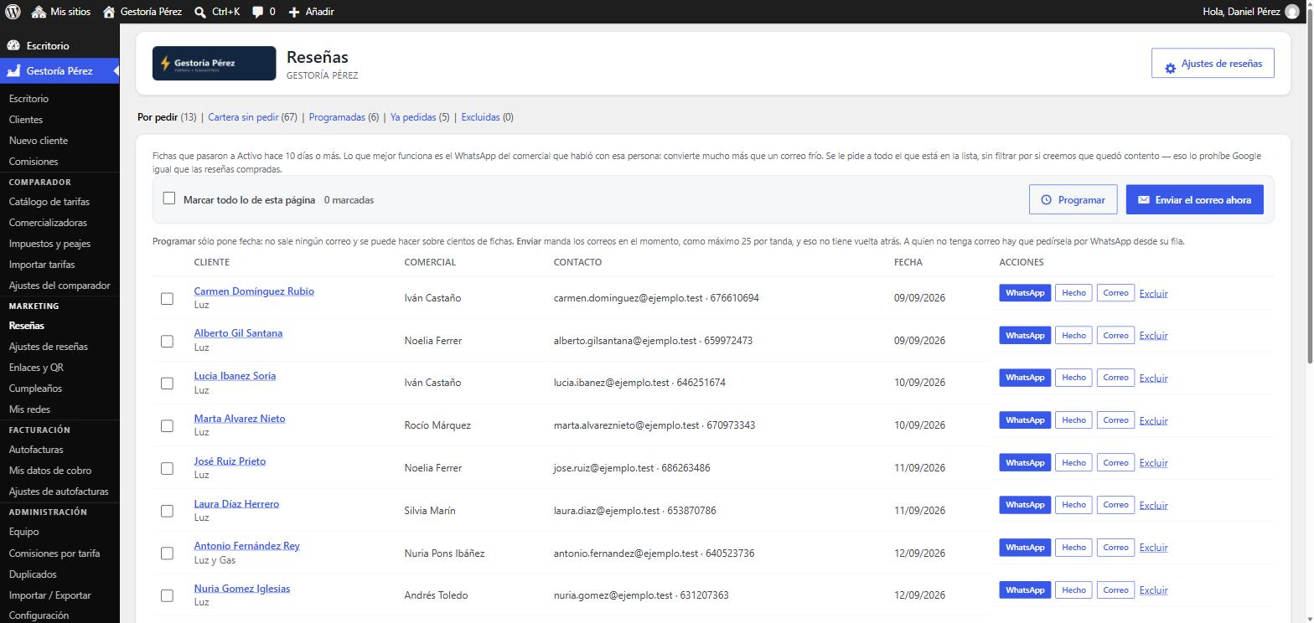Click the Escritorio dashboard gauge icon
This screenshot has height=623, width=1314.
tap(13, 46)
